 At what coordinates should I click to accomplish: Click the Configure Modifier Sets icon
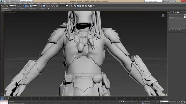point(180,30)
